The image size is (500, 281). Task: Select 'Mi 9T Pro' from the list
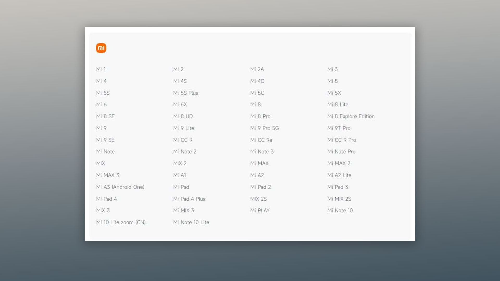[339, 128]
